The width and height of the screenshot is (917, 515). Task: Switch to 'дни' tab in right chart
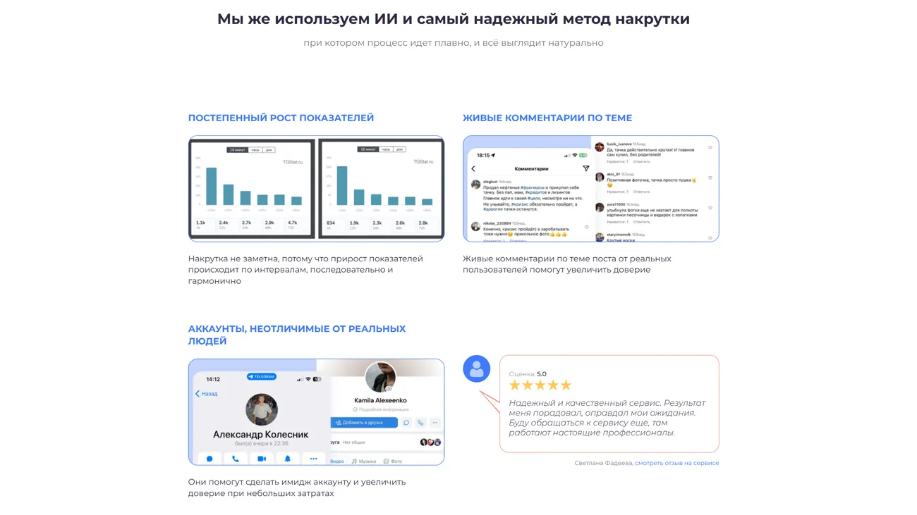point(399,149)
